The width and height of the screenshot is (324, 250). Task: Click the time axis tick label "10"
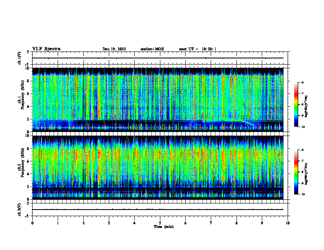coord(288,223)
